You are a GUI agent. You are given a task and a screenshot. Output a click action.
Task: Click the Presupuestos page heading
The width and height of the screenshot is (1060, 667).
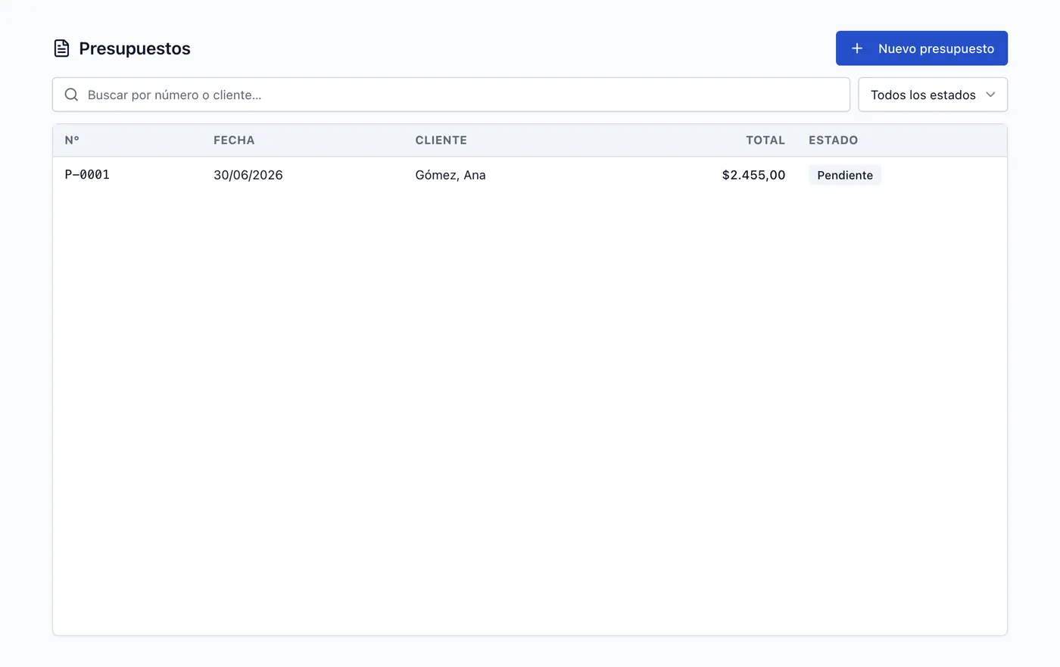(x=135, y=48)
